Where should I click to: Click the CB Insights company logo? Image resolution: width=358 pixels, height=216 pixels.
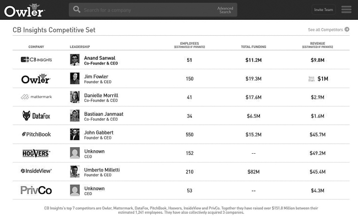point(36,60)
